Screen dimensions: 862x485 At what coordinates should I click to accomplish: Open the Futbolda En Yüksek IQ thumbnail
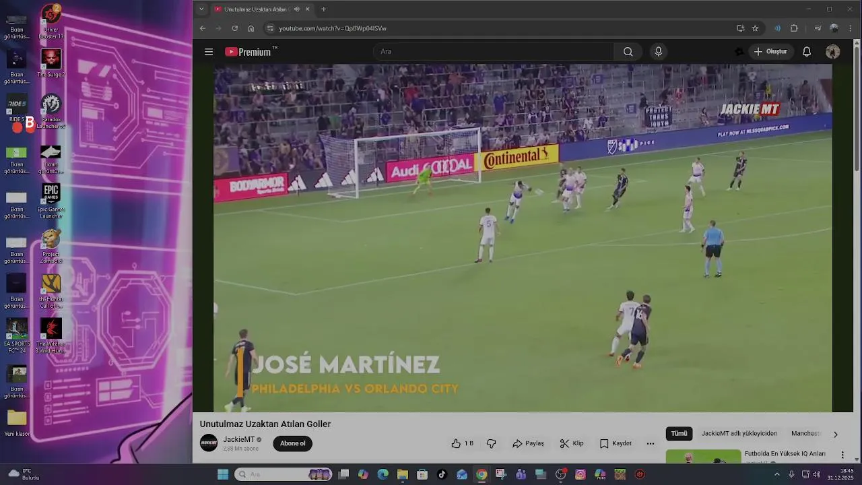[x=703, y=457]
